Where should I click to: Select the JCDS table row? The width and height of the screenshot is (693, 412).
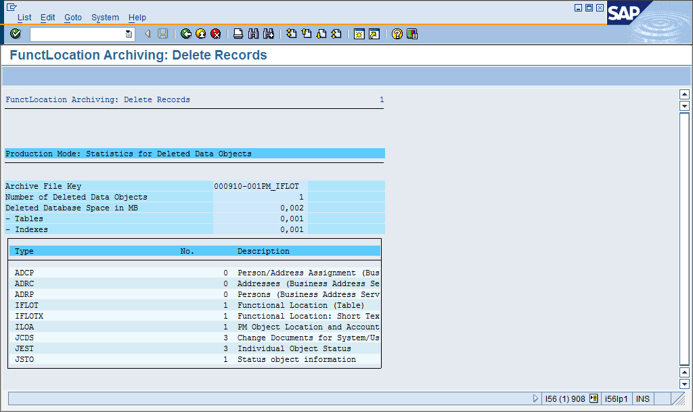pyautogui.click(x=194, y=338)
